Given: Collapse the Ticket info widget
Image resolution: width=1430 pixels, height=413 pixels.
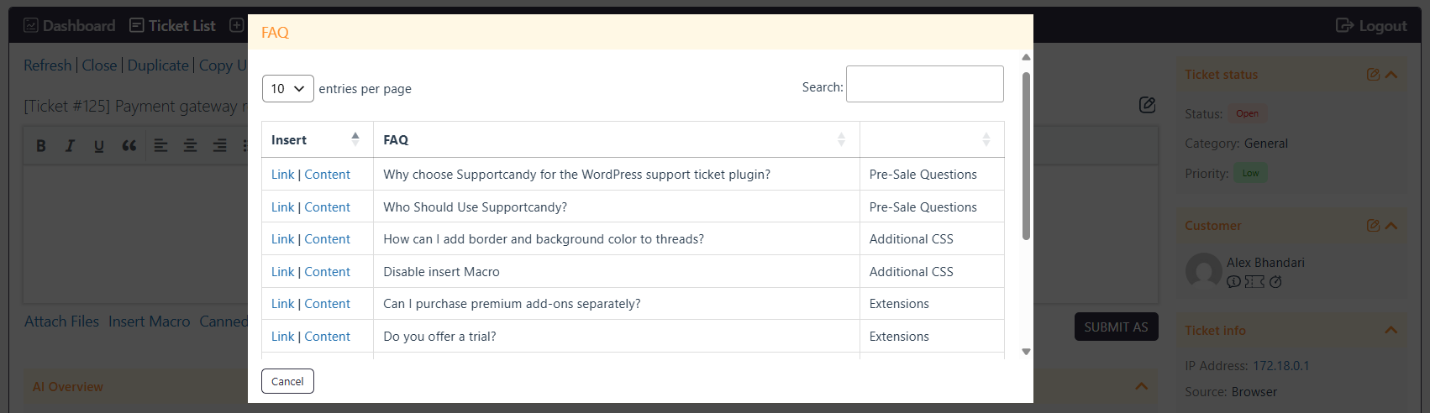Looking at the screenshot, I should coord(1391,330).
